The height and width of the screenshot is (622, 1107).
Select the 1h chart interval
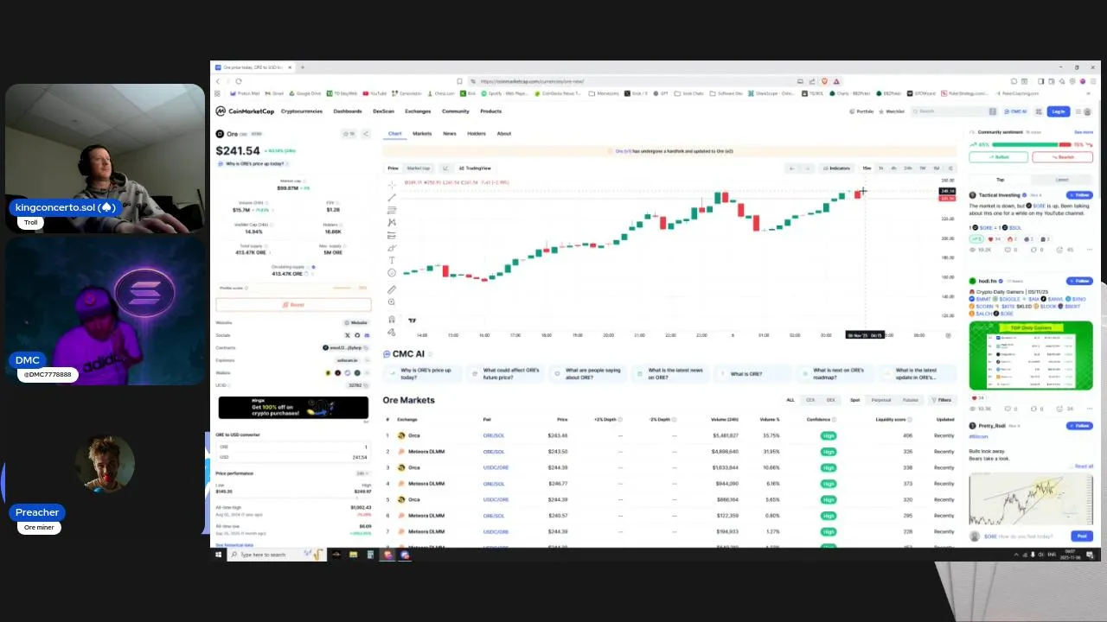pos(880,168)
